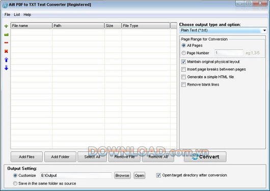Click Open to view output folder

[x=140, y=175]
